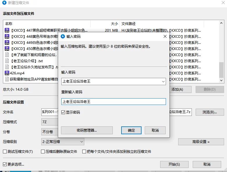This screenshot has width=227, height=172.
Task: Check 把每个文件/文件夹添加到独立的压缩文件
Action: (84, 151)
